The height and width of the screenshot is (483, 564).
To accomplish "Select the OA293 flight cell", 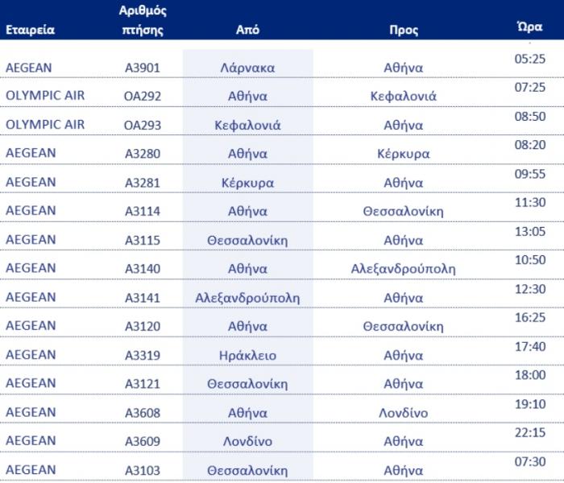I will (143, 125).
